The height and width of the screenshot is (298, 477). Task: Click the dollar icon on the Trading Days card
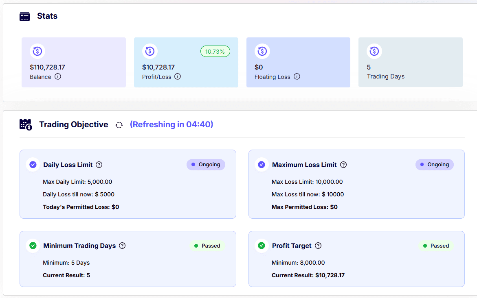[x=374, y=51]
